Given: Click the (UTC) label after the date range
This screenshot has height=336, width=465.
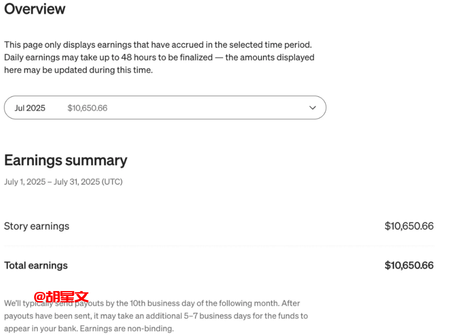Looking at the screenshot, I should click(112, 182).
